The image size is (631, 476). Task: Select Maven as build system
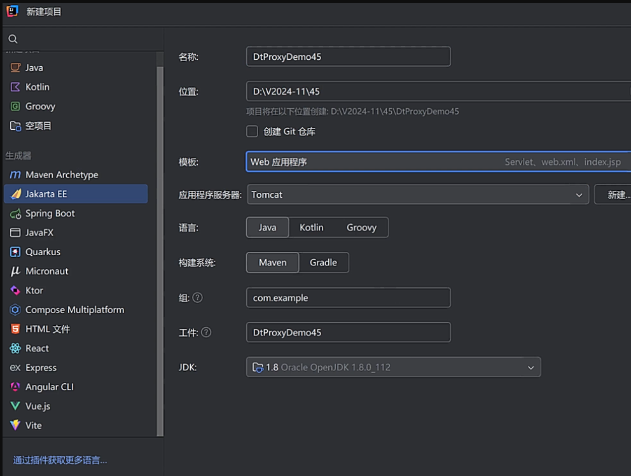pyautogui.click(x=272, y=263)
